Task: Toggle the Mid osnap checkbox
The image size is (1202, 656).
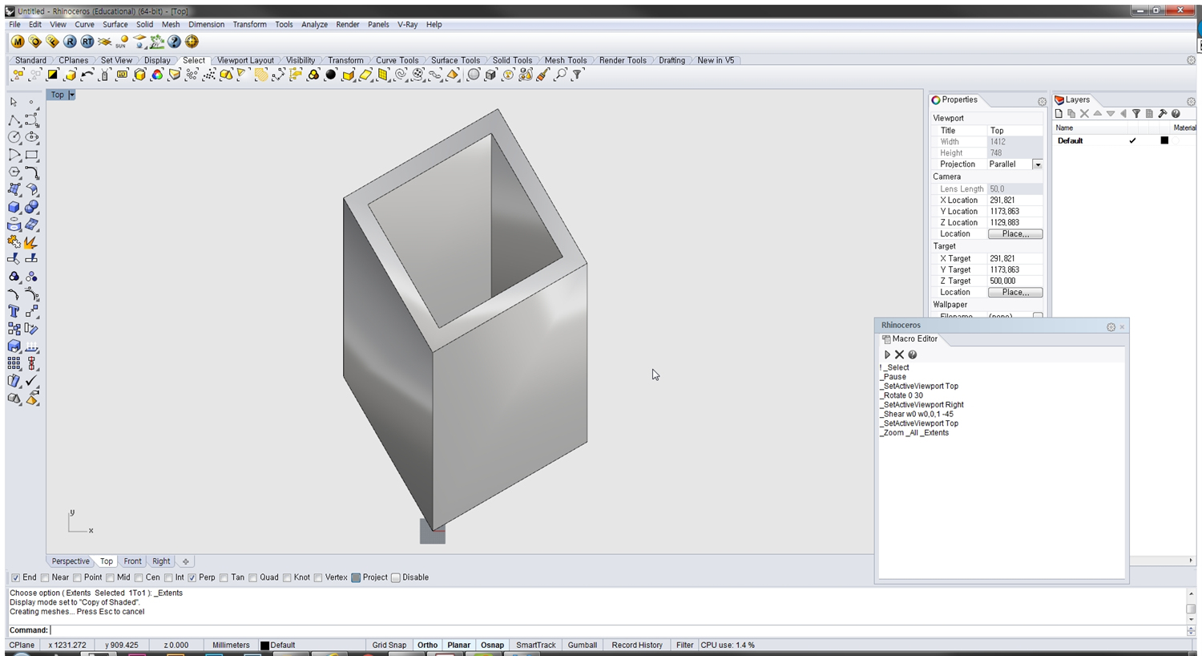Action: tap(110, 577)
